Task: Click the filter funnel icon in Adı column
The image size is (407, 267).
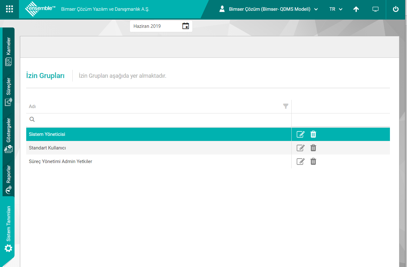Action: 286,106
